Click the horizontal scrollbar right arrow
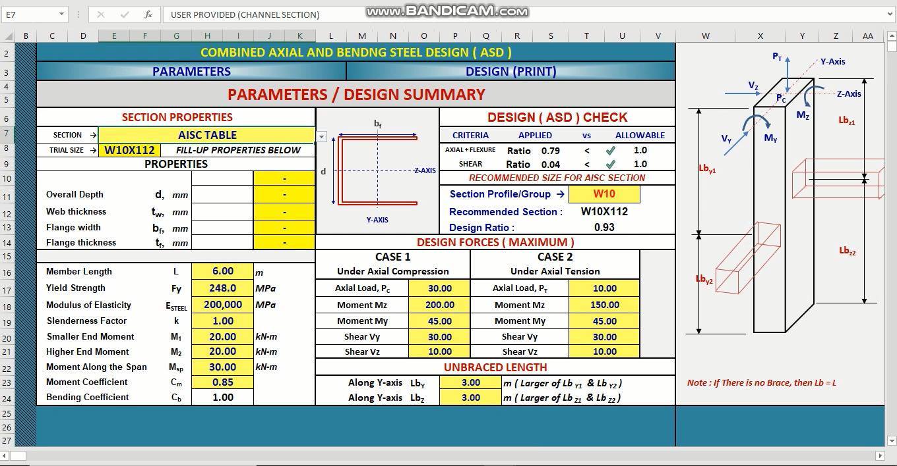 [880, 455]
